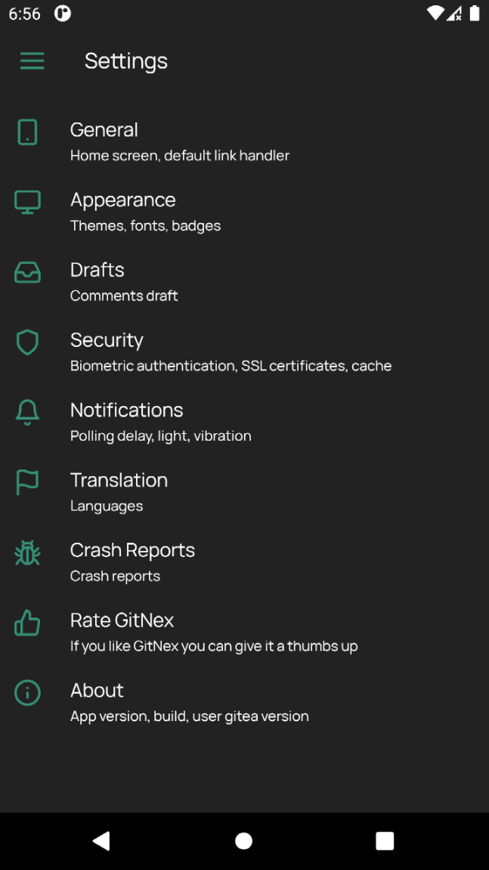Open General settings

tap(179, 141)
